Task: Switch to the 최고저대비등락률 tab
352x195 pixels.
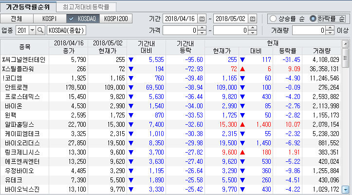Action: [86, 7]
